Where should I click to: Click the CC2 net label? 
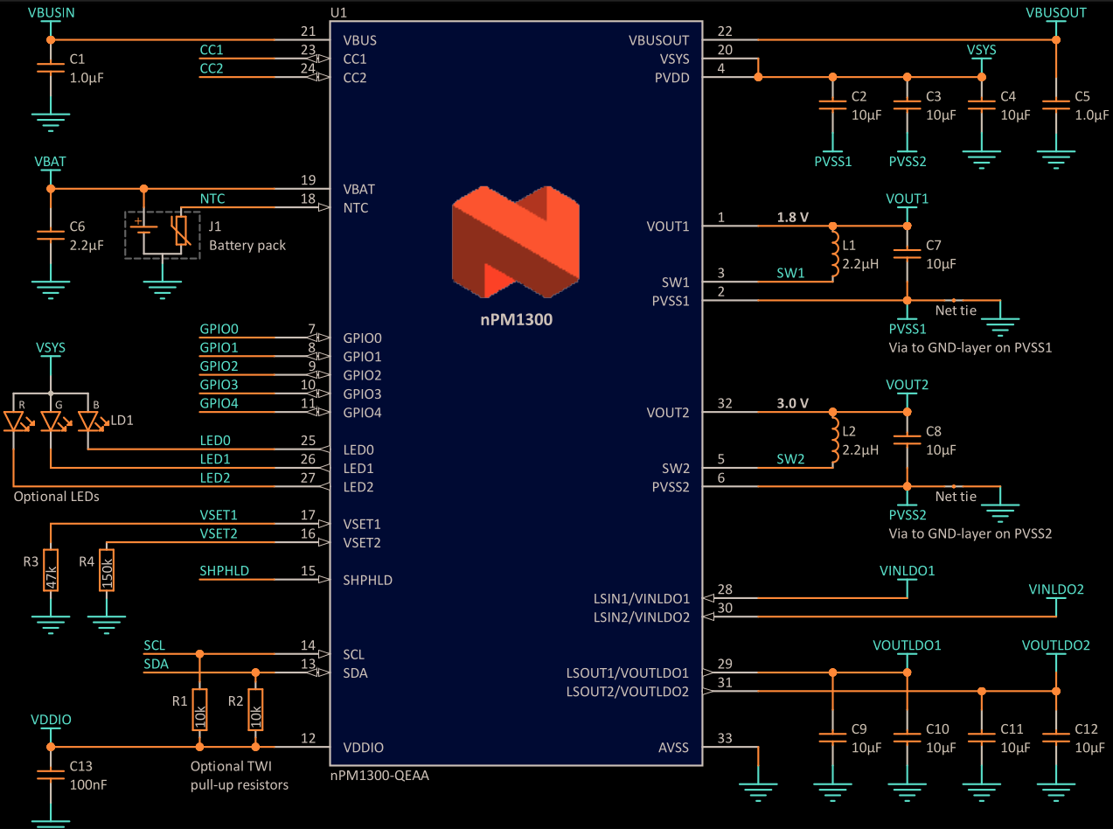pyautogui.click(x=212, y=68)
